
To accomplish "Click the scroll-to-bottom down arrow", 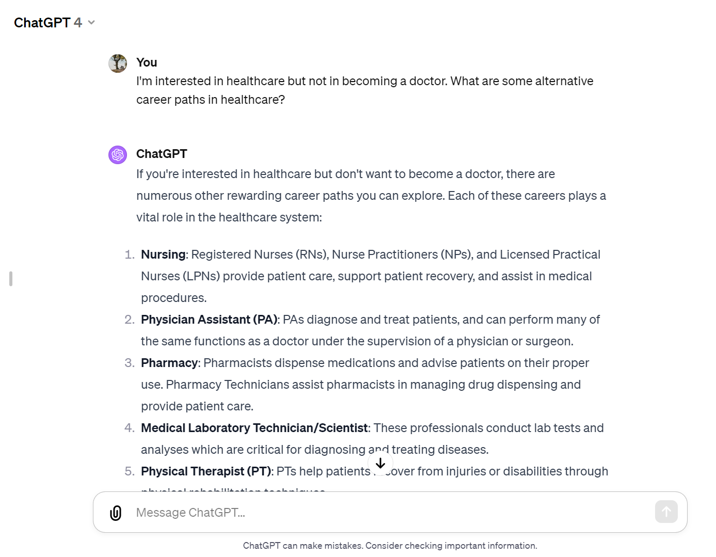I will (x=380, y=464).
